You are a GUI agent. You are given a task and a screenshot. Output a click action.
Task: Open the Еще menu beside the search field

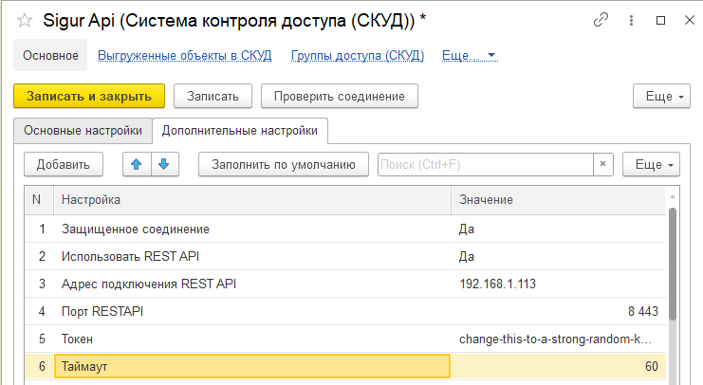point(650,165)
